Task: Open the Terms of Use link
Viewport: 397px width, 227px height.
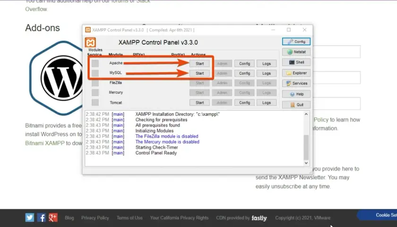Action: coord(129,218)
